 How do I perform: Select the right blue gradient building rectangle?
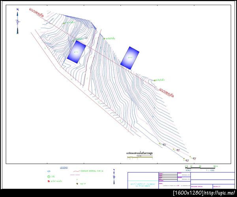[x=130, y=58]
